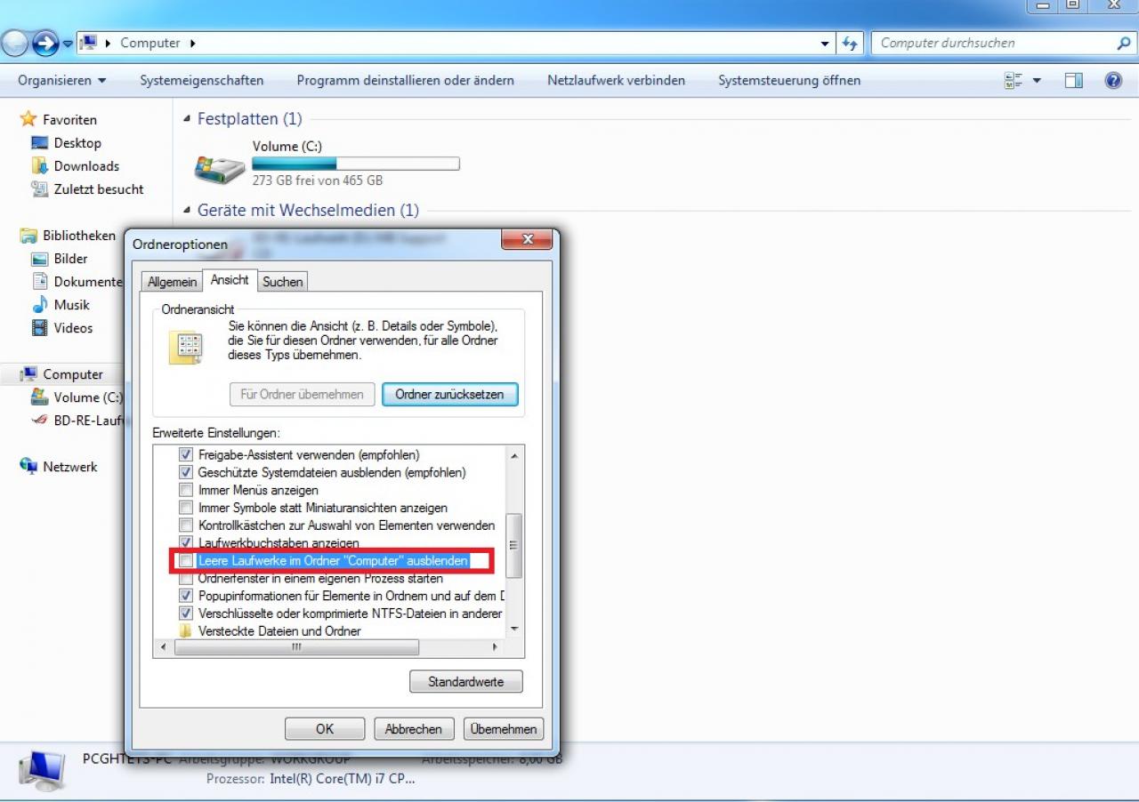Click 'Versteckte Dateien und Ordner' folder item
Image resolution: width=1139 pixels, height=802 pixels.
click(x=279, y=631)
